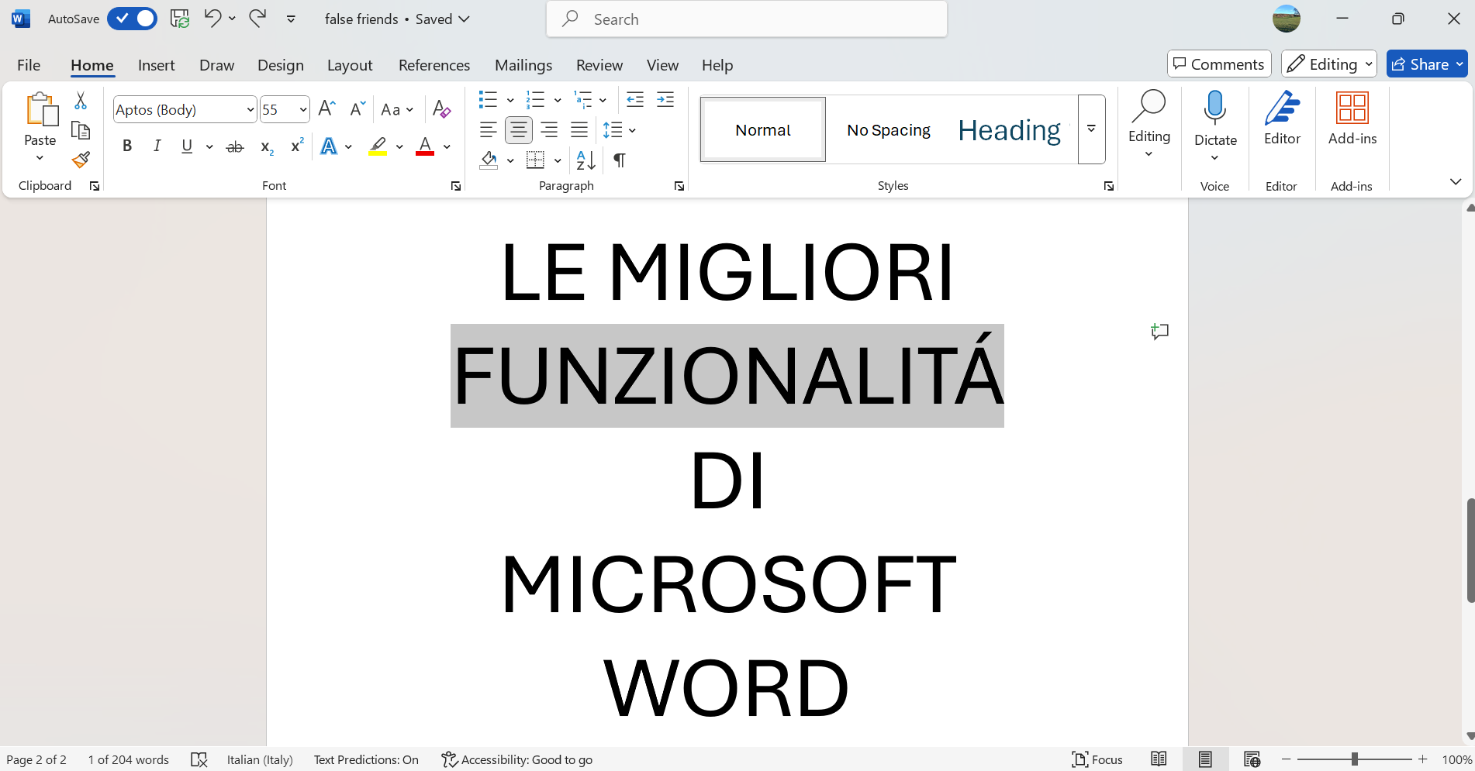The width and height of the screenshot is (1475, 771).
Task: Open the Add-ins gallery
Action: 1352,118
